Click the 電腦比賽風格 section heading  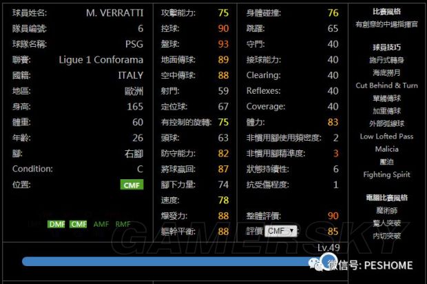click(x=386, y=197)
